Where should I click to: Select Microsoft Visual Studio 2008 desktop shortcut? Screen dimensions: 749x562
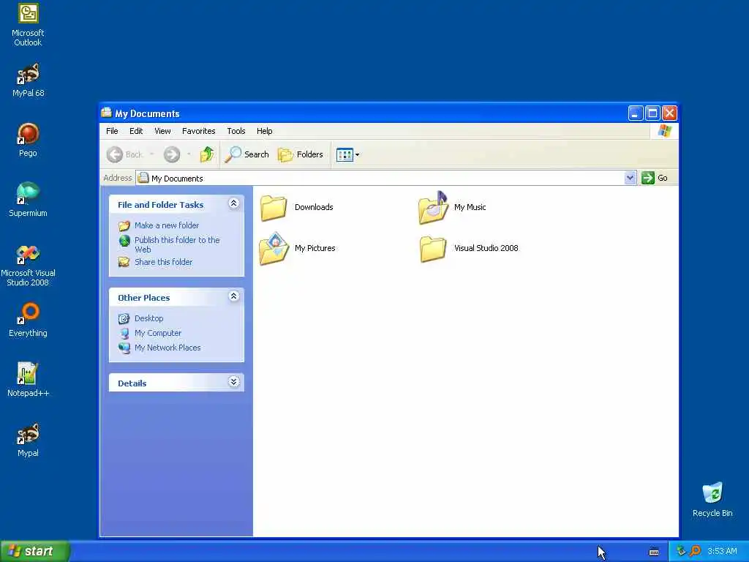(x=28, y=265)
